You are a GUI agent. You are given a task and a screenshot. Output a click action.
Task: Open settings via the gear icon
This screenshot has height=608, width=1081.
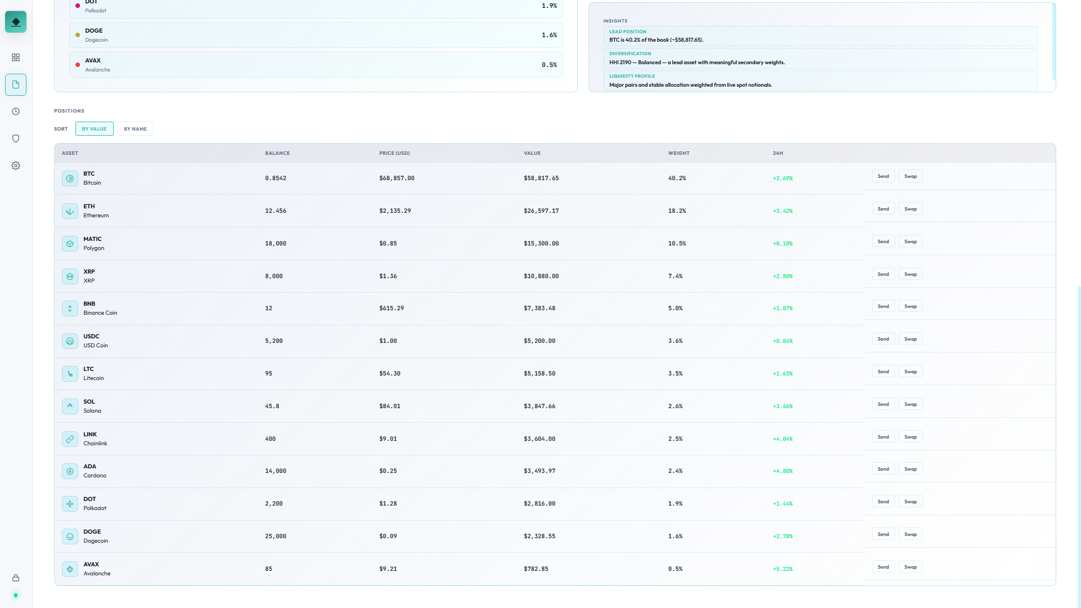[x=16, y=165]
